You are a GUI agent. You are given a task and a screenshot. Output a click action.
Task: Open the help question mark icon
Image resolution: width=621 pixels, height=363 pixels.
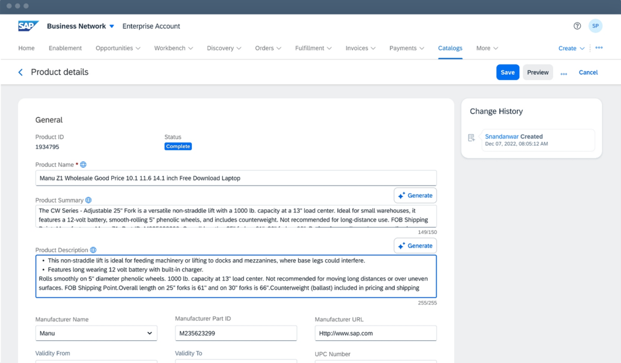577,26
